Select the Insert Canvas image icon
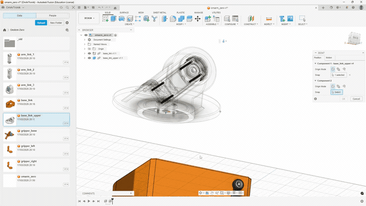366x206 pixels. pos(290,19)
